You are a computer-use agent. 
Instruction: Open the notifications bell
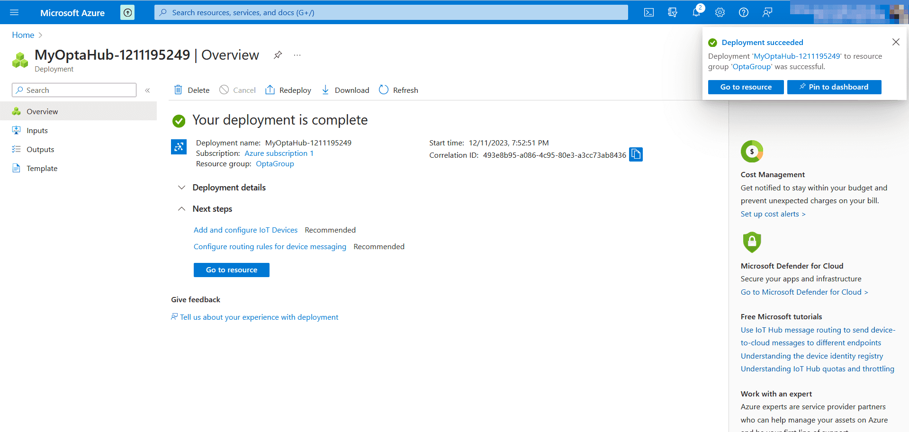coord(696,12)
